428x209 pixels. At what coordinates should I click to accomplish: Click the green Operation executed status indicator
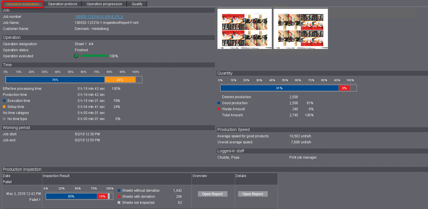(x=76, y=56)
